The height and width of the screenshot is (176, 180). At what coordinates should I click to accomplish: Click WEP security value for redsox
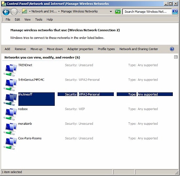81,109
